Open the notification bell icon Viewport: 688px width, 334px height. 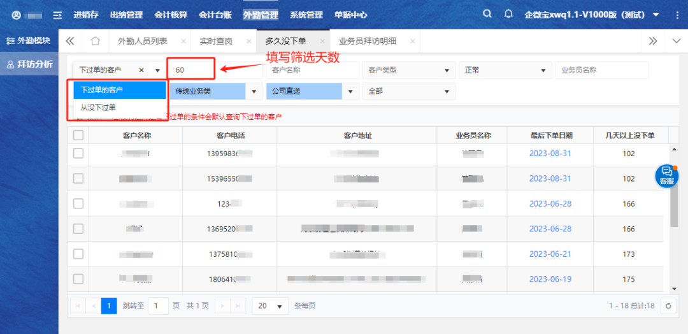pyautogui.click(x=508, y=14)
